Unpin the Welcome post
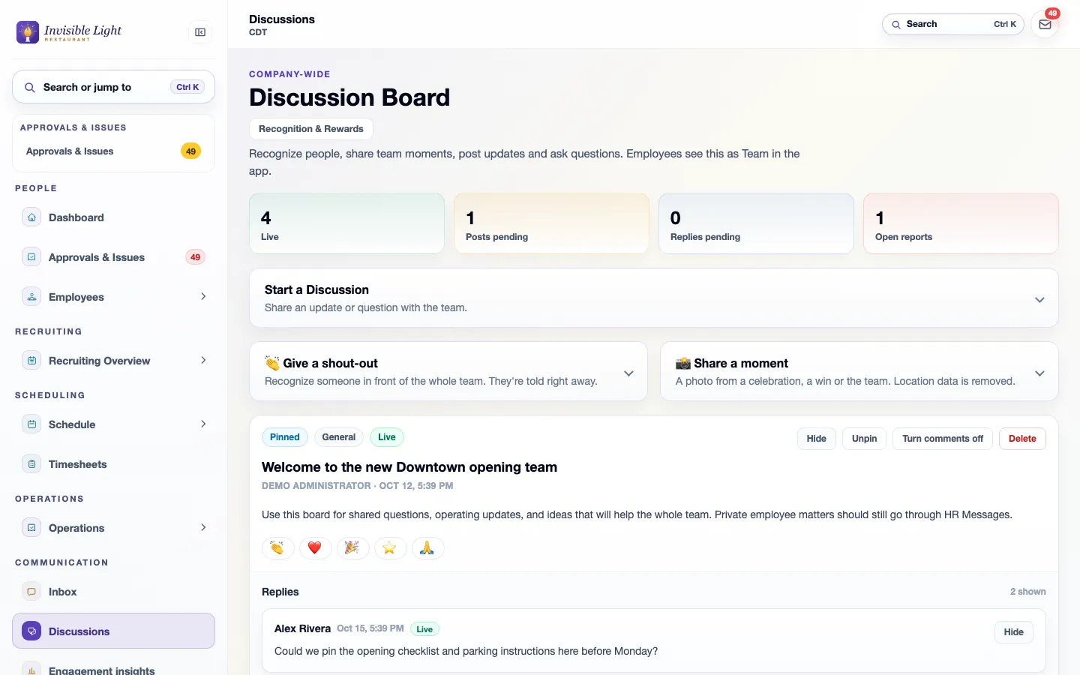This screenshot has width=1080, height=675. point(864,439)
